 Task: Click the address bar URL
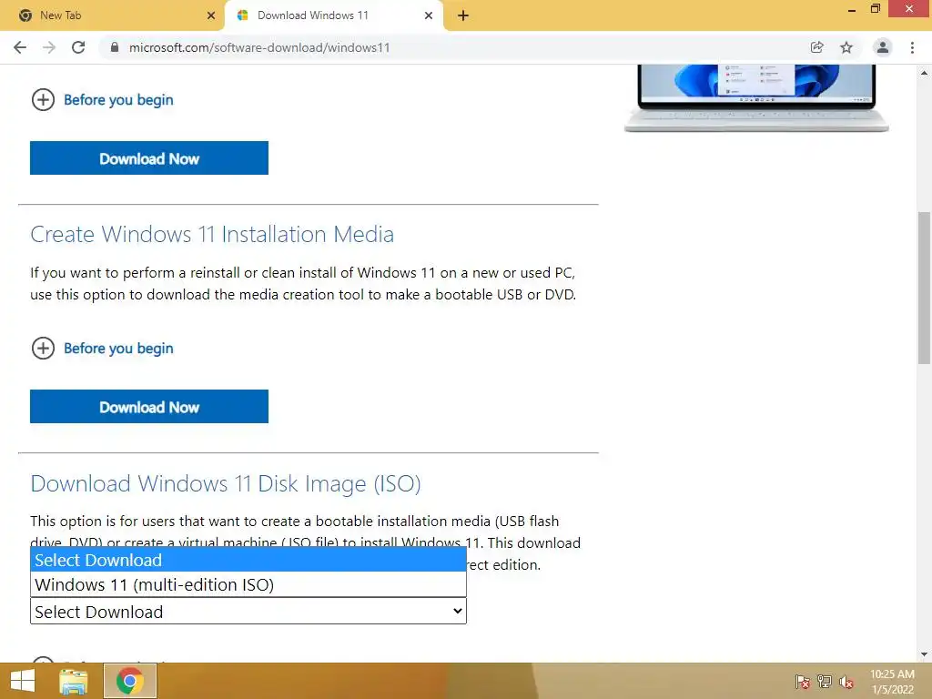[x=259, y=47]
